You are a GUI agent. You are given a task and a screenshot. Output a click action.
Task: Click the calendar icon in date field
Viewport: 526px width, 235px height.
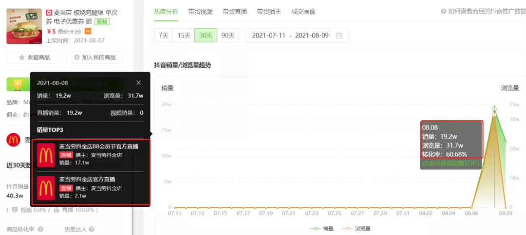[339, 35]
